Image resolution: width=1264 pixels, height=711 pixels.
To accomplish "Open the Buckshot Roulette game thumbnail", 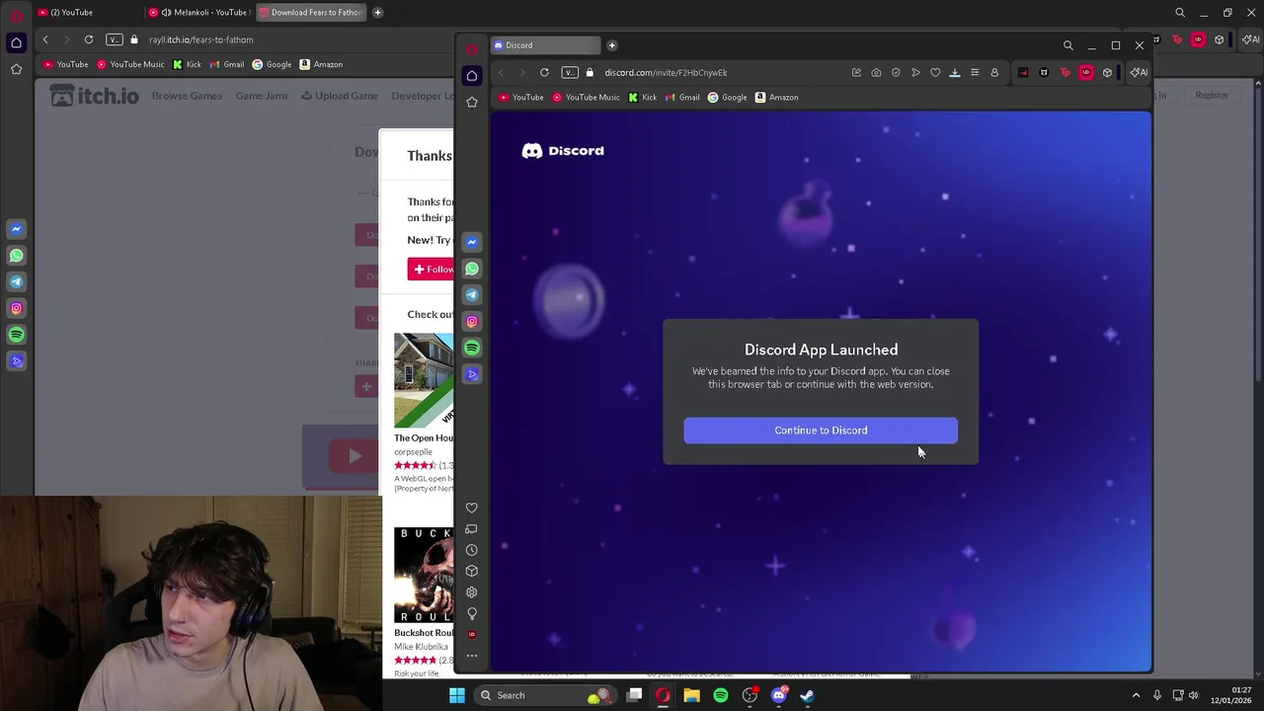I will click(424, 576).
